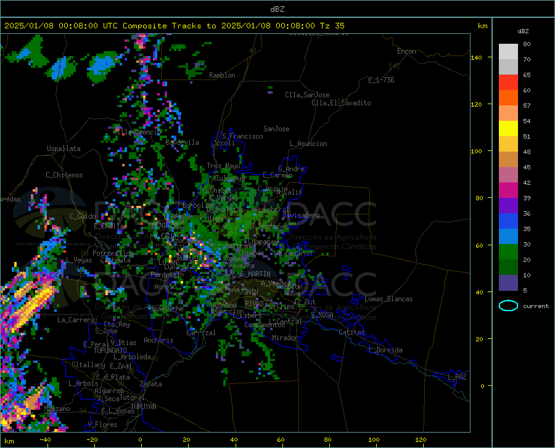Click the 'current' legend label

tap(536, 306)
